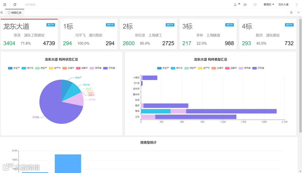302x173 pixels.
Task: Toggle 已吊装 in status pie legend
Action: point(109,68)
